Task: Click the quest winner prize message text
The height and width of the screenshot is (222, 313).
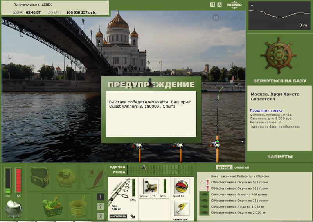Action: 150,104
